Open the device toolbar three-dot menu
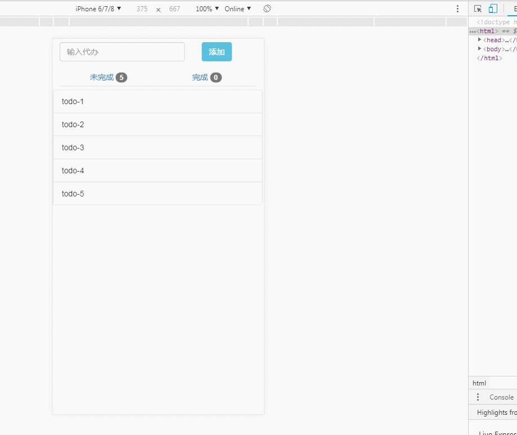This screenshot has height=435, width=517. coord(457,9)
